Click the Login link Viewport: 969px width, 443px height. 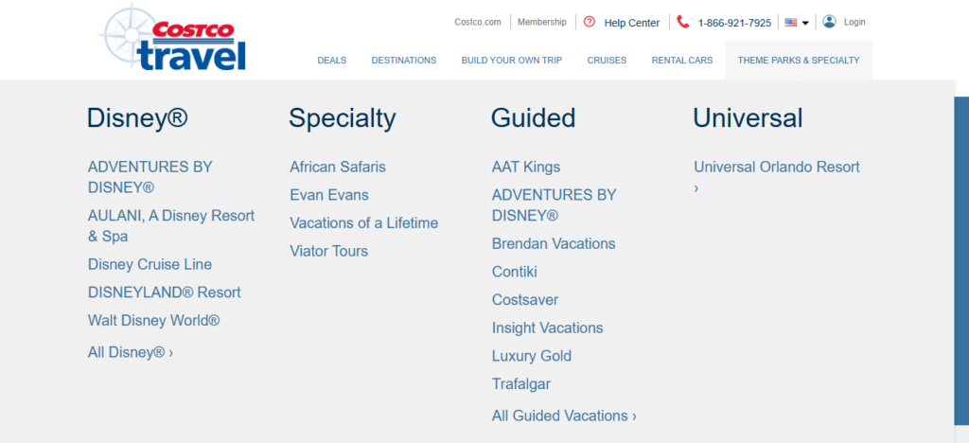854,22
